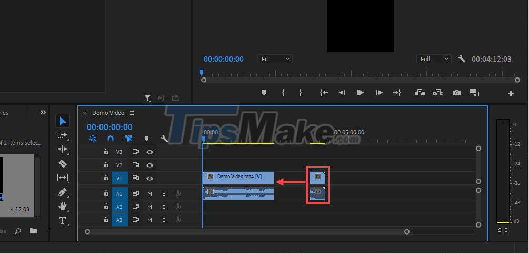Viewport: 529px width, 254px height.
Task: Toggle sync lock on track V2
Action: (x=136, y=165)
